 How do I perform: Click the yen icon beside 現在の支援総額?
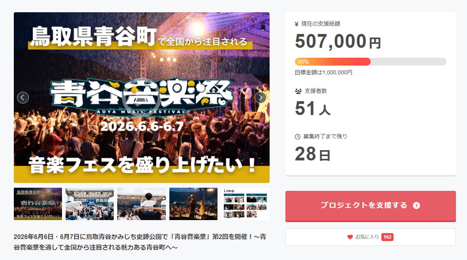pos(296,24)
